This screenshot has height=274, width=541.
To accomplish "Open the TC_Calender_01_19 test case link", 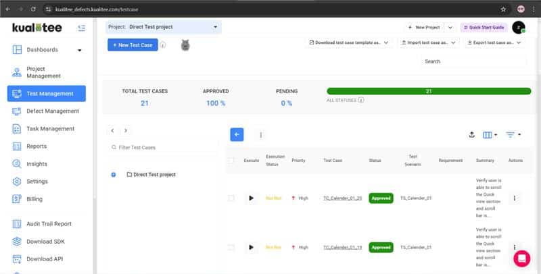I will pos(342,248).
